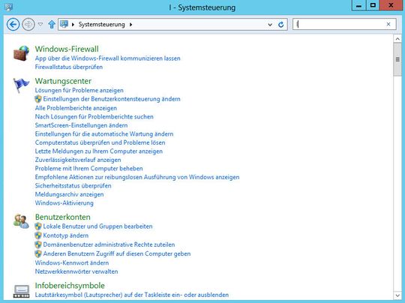Click the scrollbar up arrow

tap(397, 39)
